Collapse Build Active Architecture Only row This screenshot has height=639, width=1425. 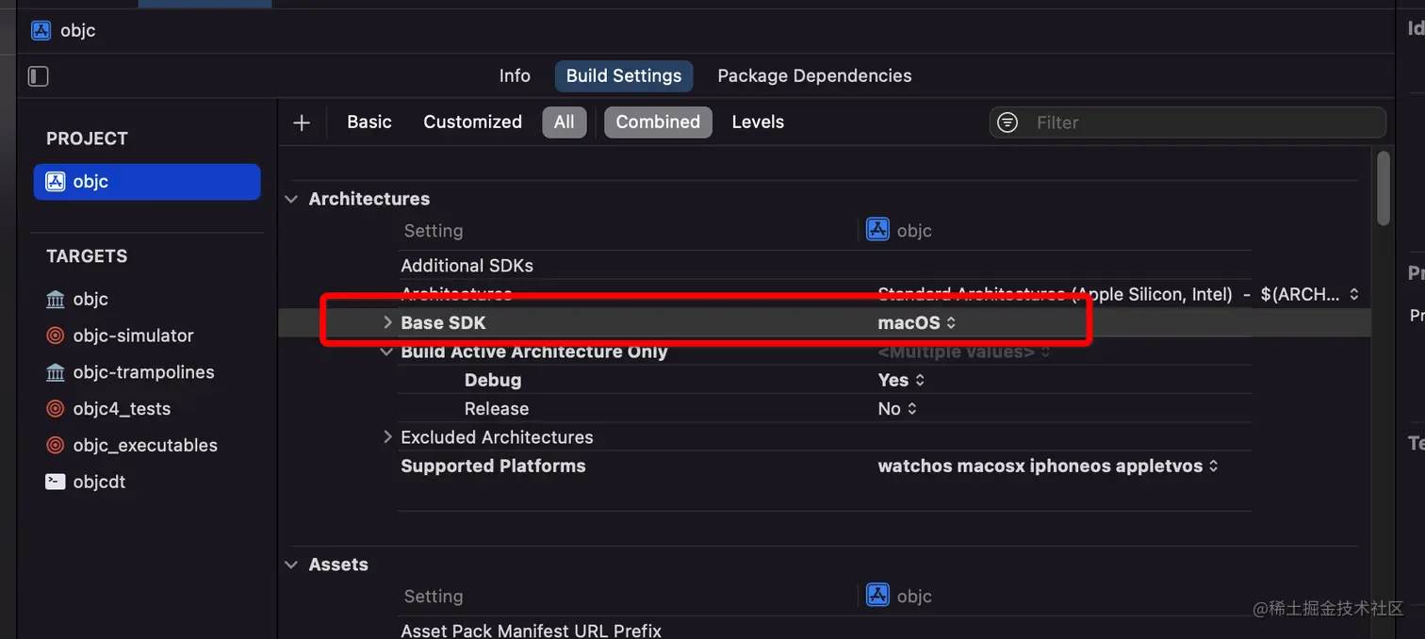[386, 352]
